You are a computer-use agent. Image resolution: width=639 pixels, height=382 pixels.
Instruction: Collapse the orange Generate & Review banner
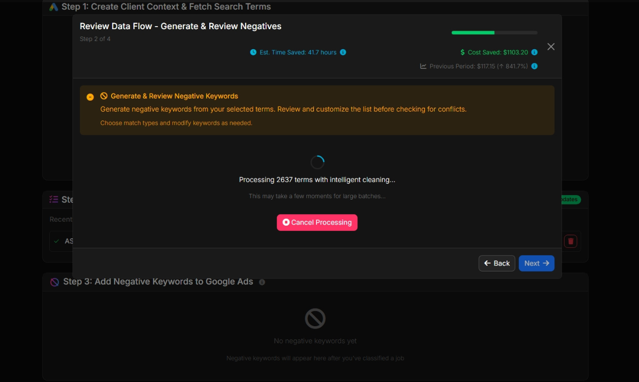coord(90,97)
